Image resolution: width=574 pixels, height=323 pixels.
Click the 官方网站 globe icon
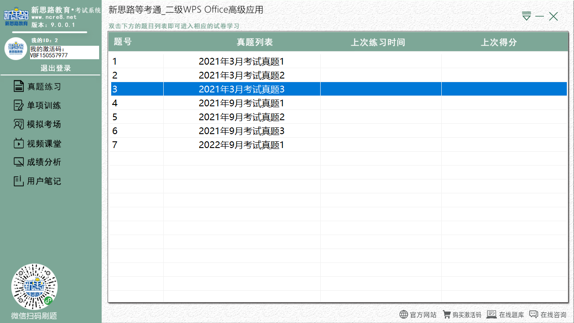coord(404,314)
